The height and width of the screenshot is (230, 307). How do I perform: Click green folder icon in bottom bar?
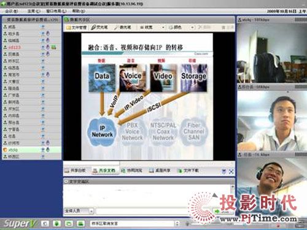point(69,223)
